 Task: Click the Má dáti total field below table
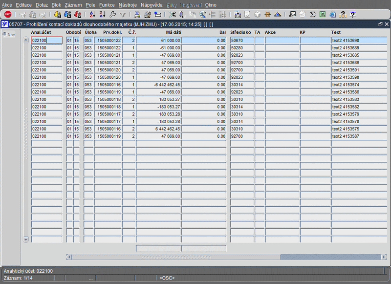pyautogui.click(x=158, y=248)
